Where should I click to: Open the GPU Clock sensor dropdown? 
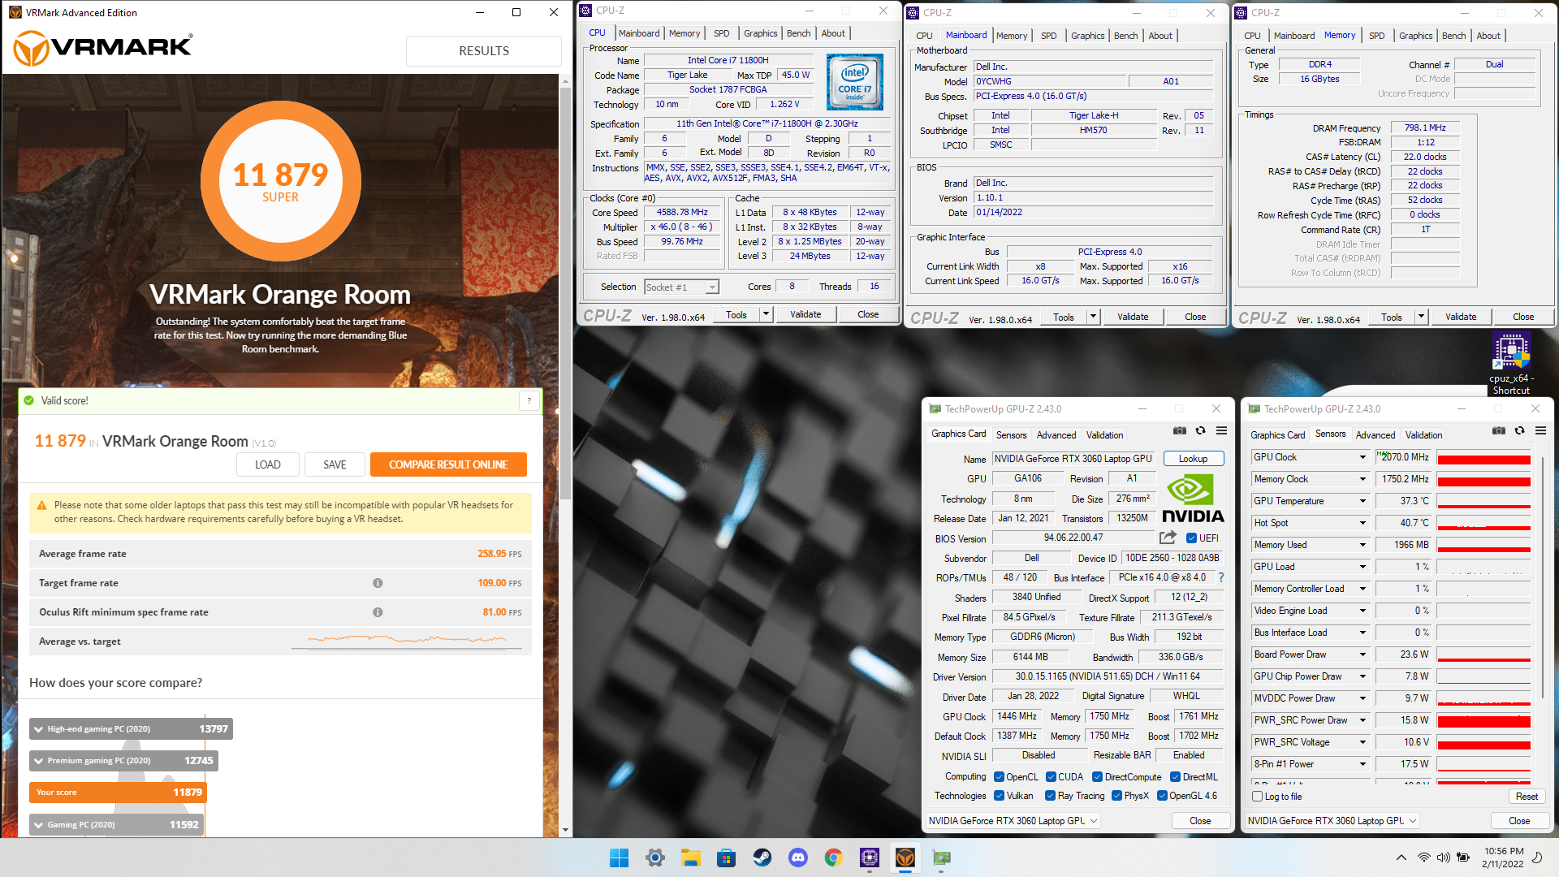click(x=1363, y=457)
